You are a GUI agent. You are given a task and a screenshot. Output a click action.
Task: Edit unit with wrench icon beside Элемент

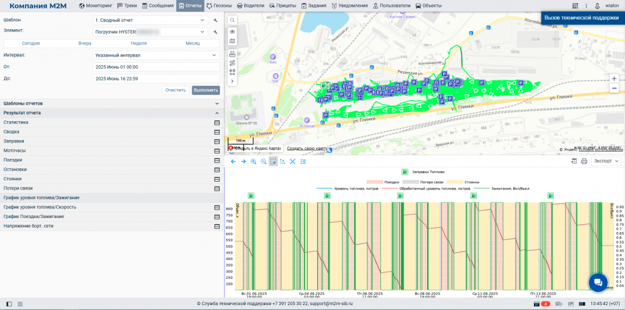pos(215,32)
